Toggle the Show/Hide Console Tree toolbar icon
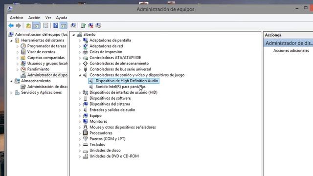This screenshot has width=313, height=176. click(x=36, y=25)
